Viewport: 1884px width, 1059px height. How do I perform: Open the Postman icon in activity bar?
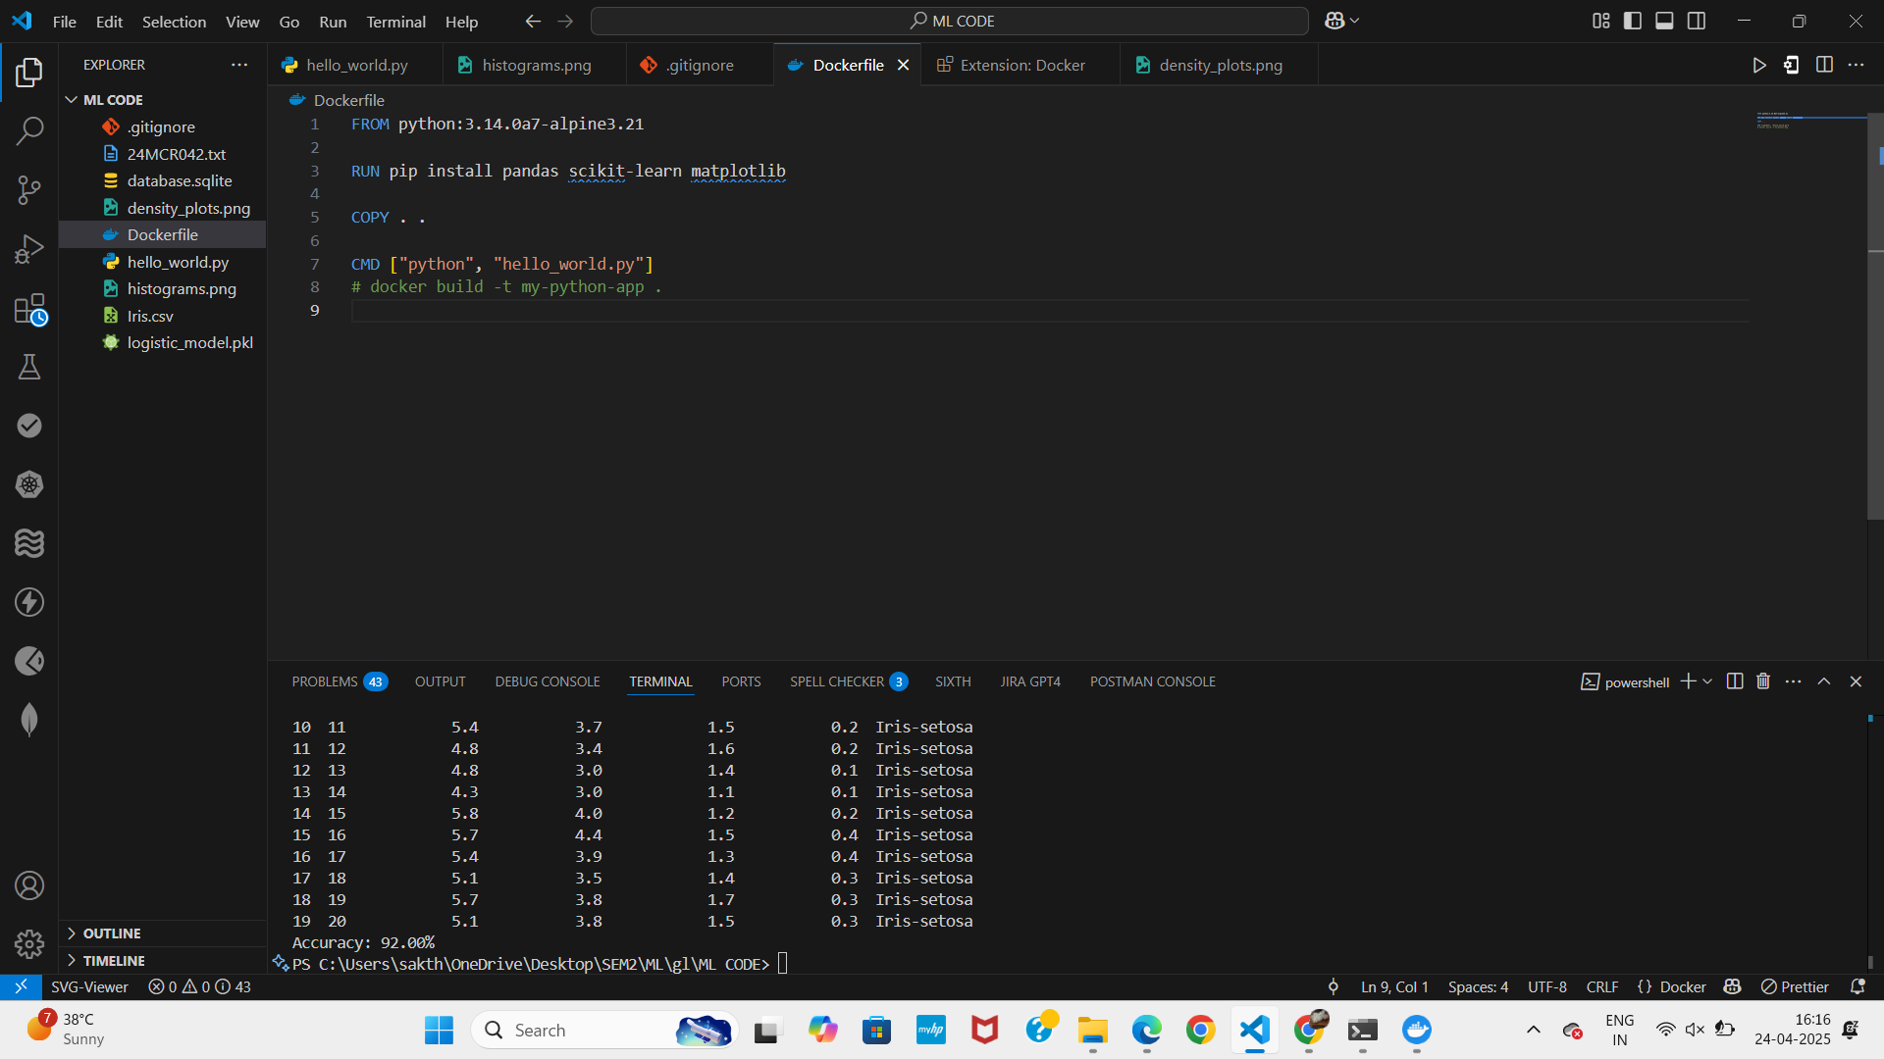[x=29, y=661]
